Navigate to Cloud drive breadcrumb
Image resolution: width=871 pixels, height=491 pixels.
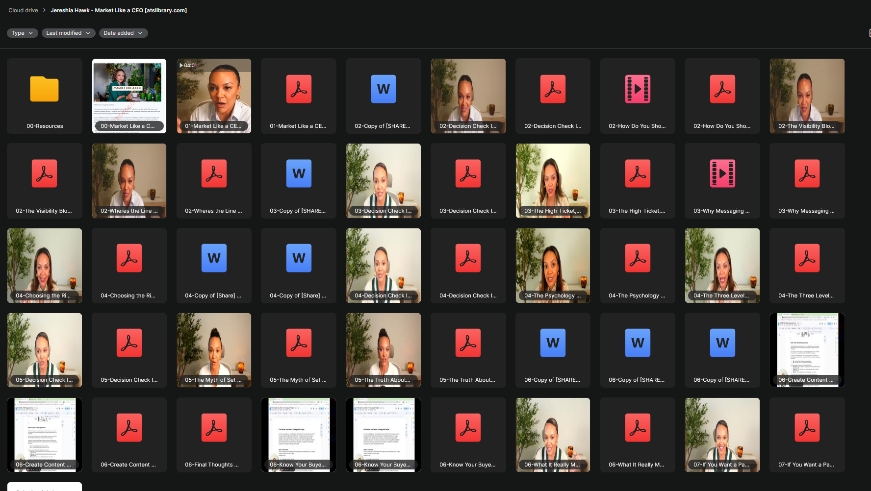[23, 10]
